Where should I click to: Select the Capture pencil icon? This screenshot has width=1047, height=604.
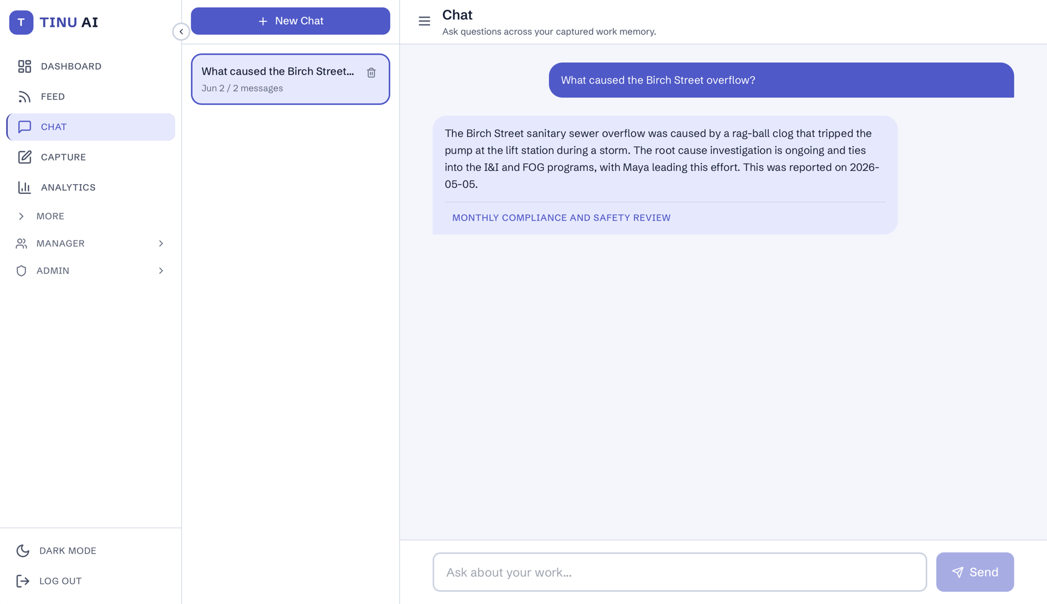(x=24, y=157)
